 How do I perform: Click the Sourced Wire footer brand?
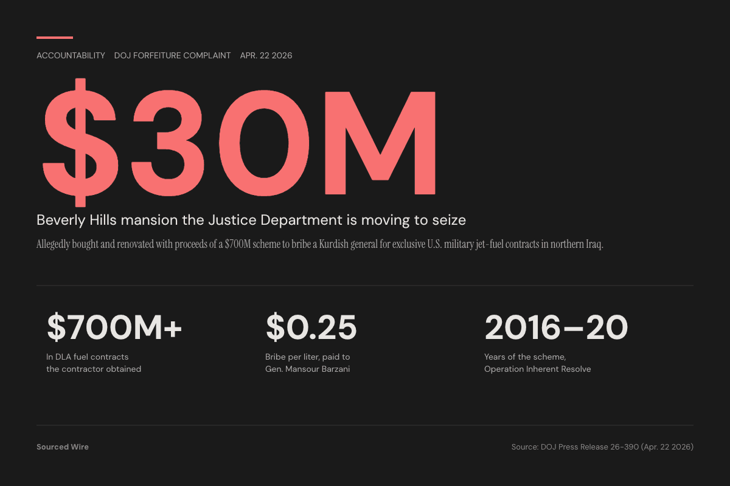tap(63, 447)
